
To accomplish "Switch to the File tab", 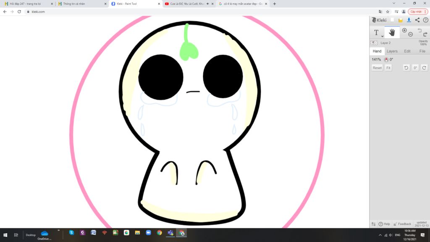I will point(422,51).
